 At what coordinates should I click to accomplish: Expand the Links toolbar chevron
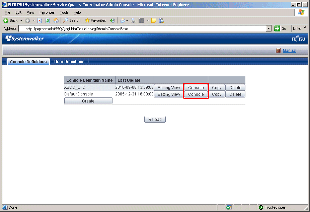coord(305,27)
